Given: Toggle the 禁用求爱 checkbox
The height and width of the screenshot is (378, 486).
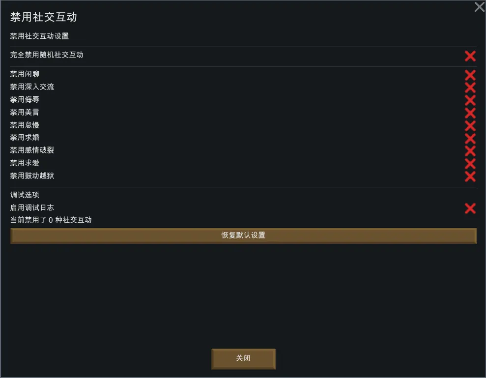Looking at the screenshot, I should 470,164.
